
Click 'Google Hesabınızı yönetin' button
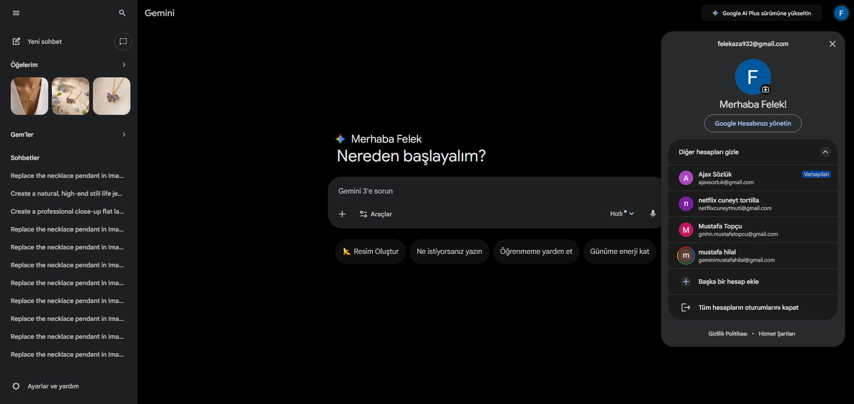tap(753, 123)
